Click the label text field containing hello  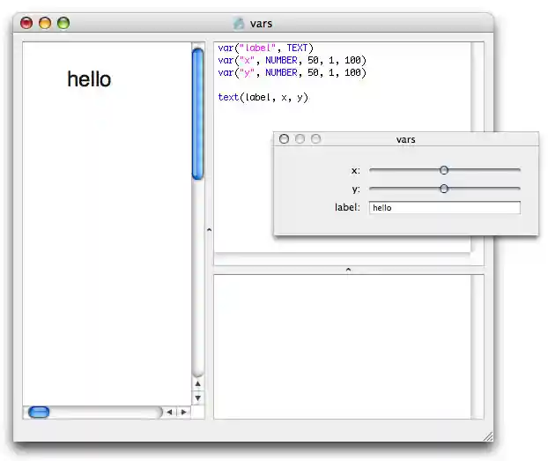click(x=444, y=208)
